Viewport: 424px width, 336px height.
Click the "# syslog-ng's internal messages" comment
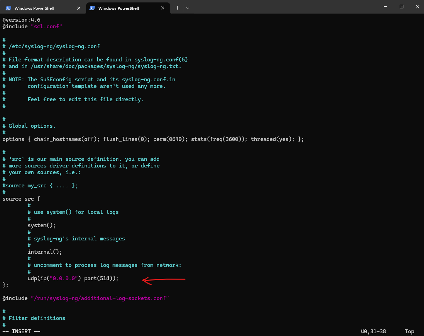(76, 239)
